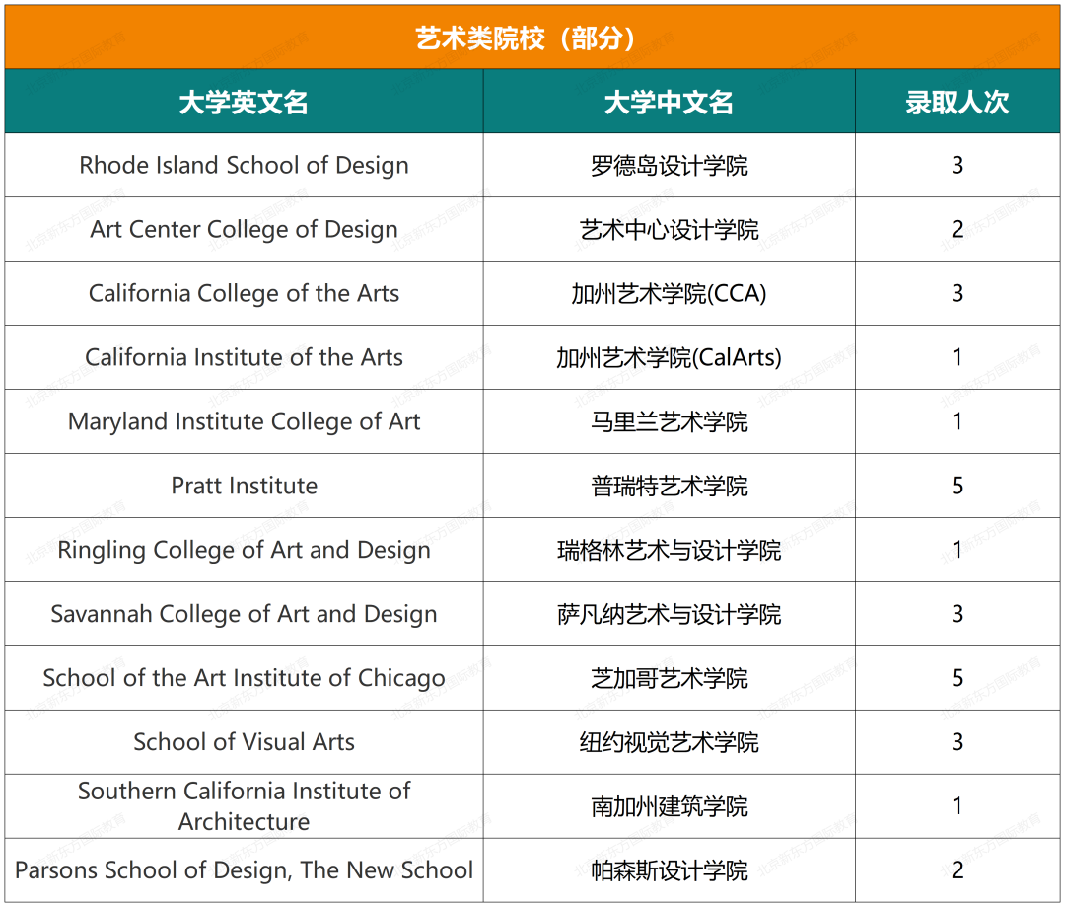Select "Southern California Institute of Architecture" cell

click(244, 805)
